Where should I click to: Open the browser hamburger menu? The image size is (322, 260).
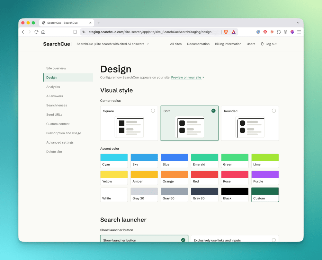tap(299, 32)
